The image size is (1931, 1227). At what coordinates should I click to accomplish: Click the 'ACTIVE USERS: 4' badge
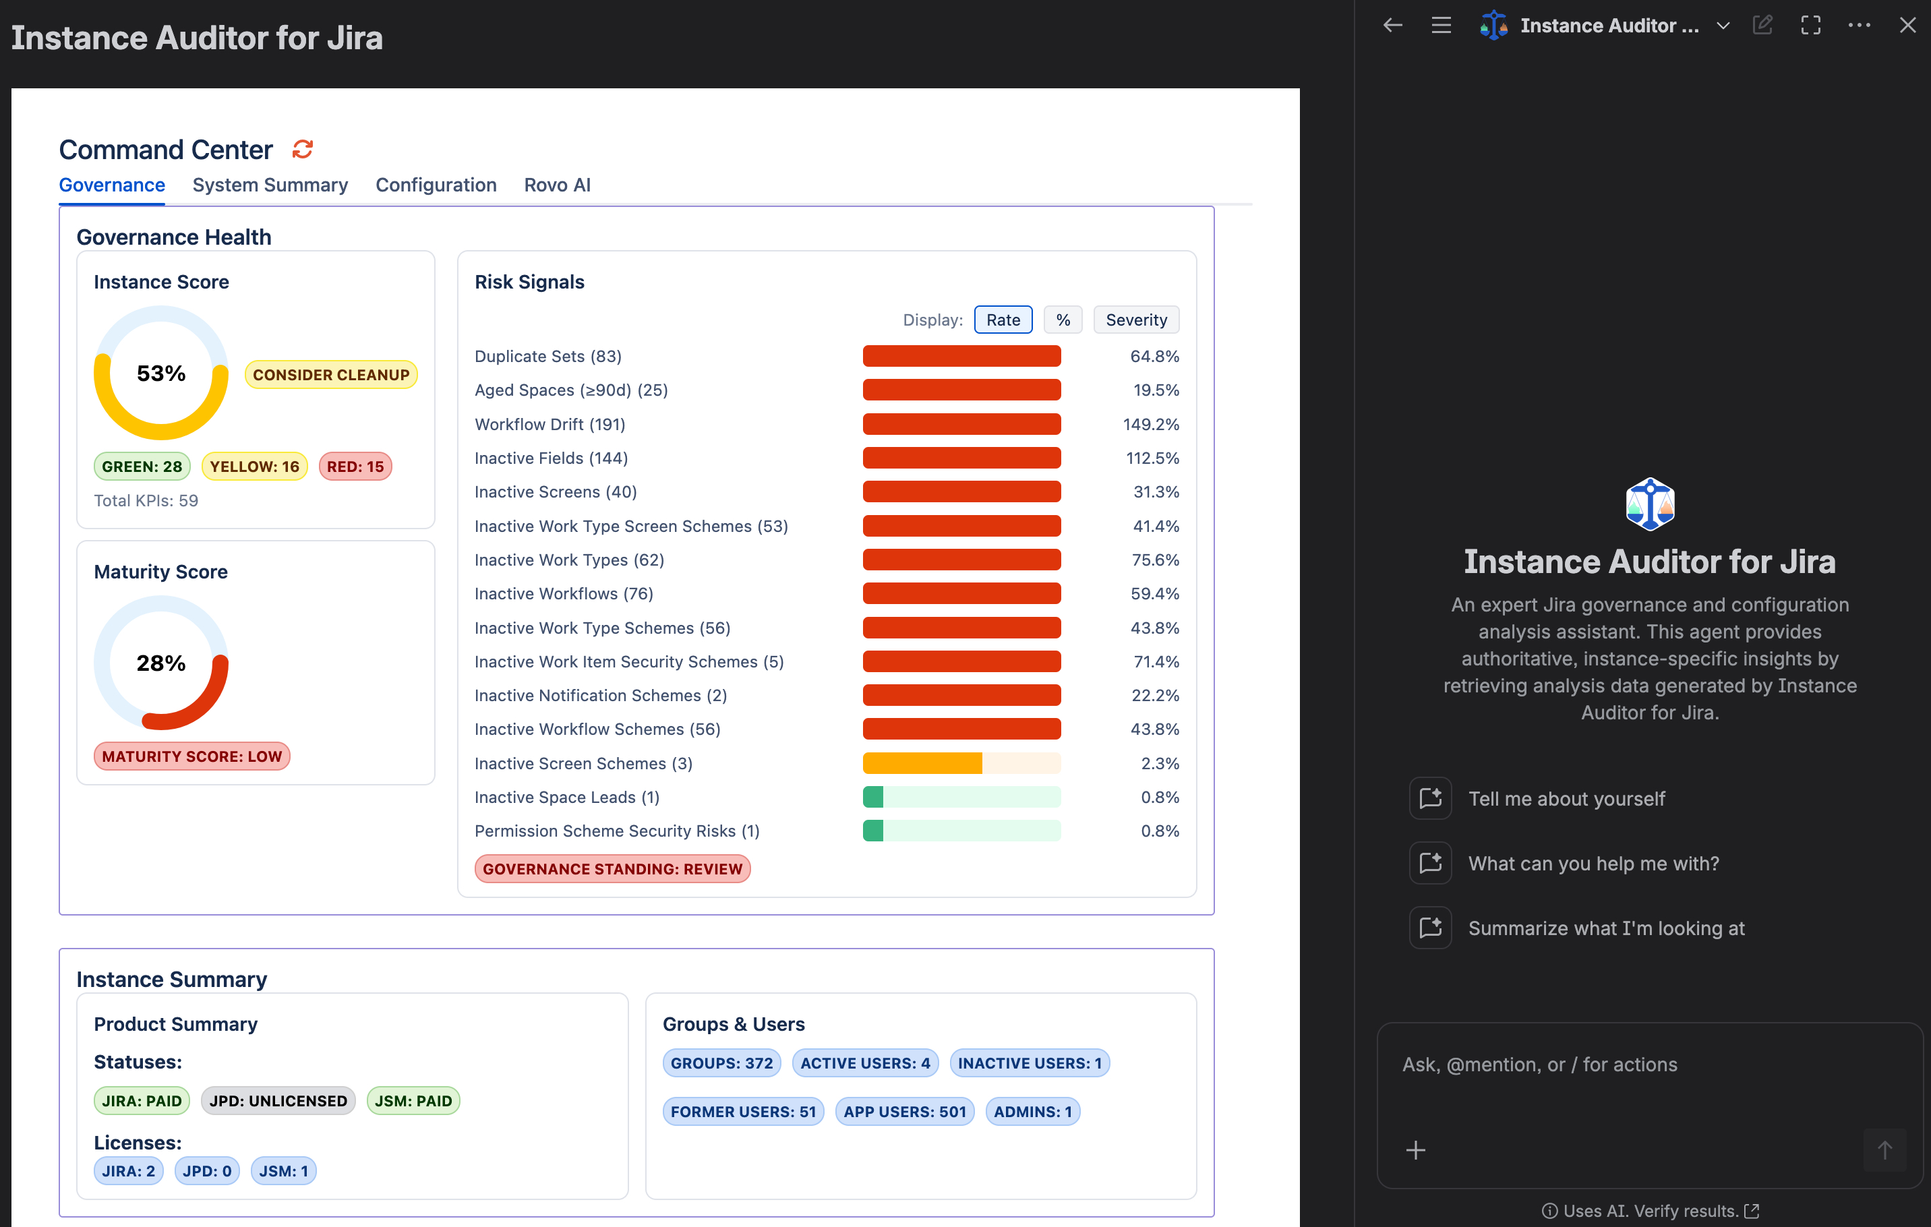[x=865, y=1063]
